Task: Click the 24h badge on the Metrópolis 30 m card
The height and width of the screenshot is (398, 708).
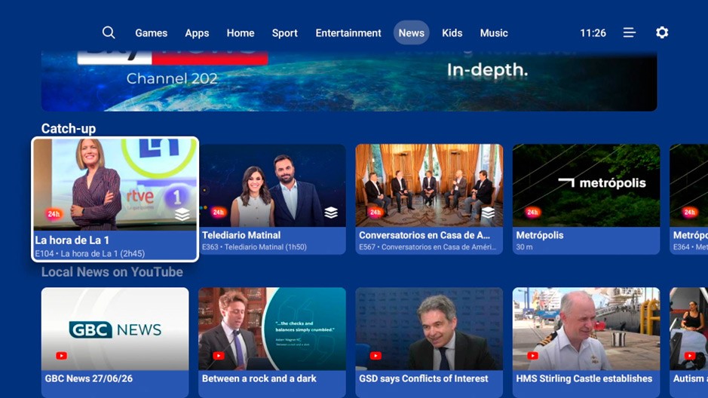Action: [532, 212]
